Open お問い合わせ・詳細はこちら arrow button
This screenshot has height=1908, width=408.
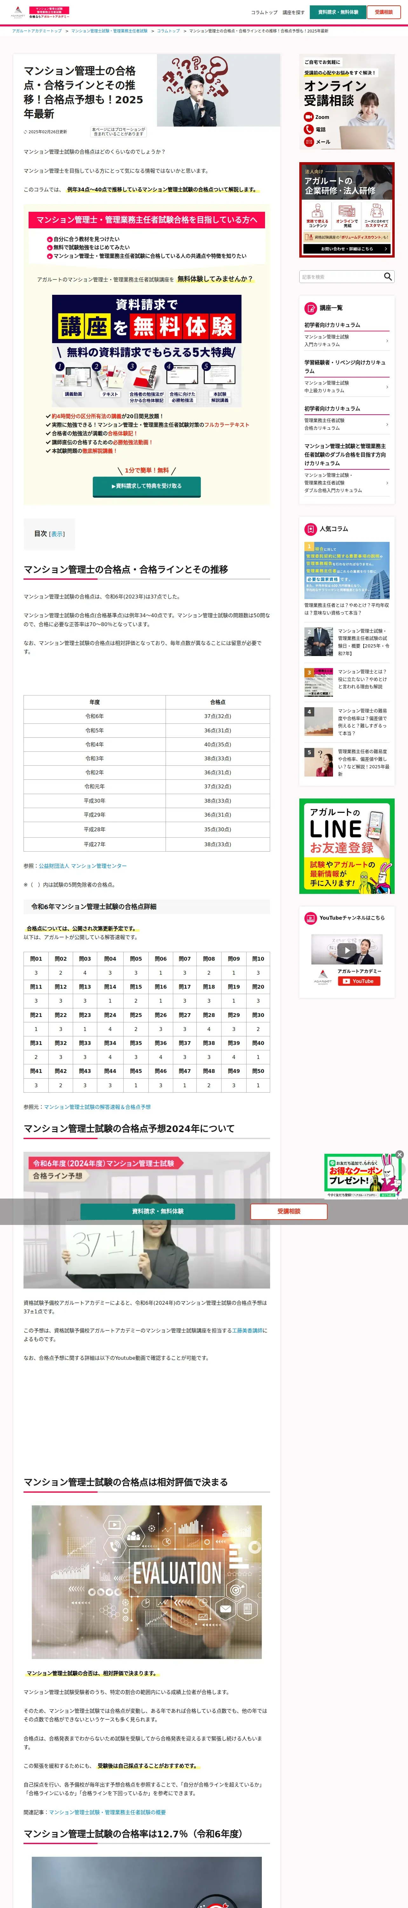(x=347, y=249)
